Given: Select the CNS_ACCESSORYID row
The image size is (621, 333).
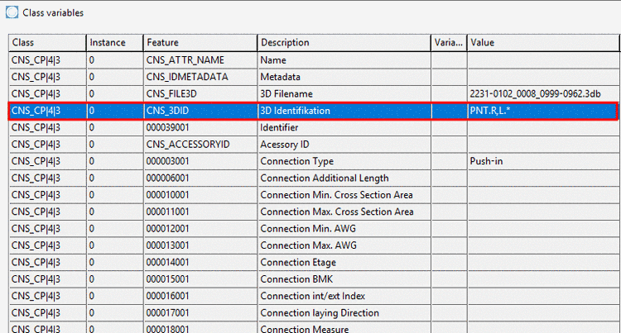Looking at the screenshot, I should 314,145.
